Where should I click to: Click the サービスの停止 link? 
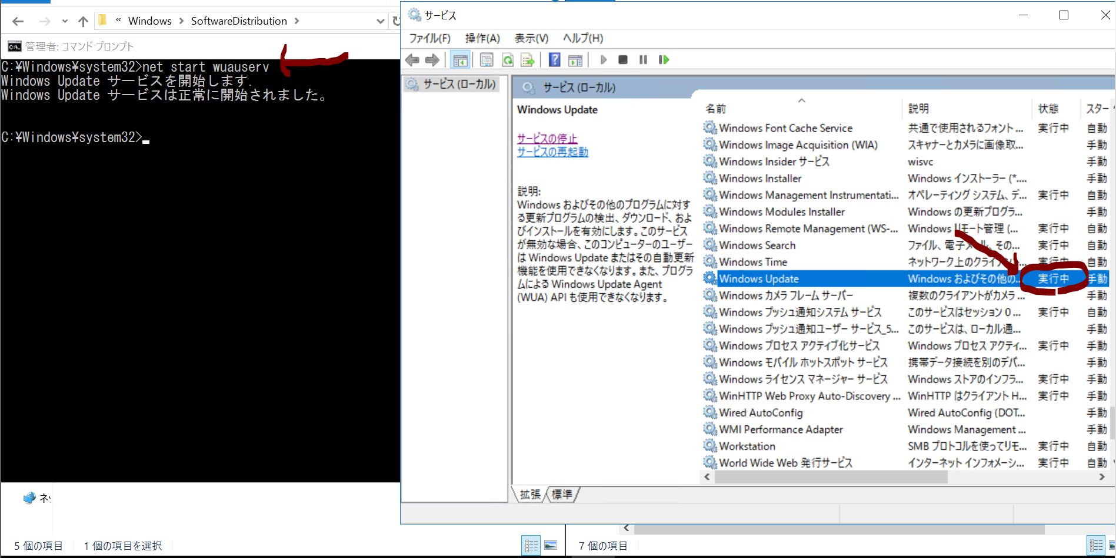coord(547,139)
